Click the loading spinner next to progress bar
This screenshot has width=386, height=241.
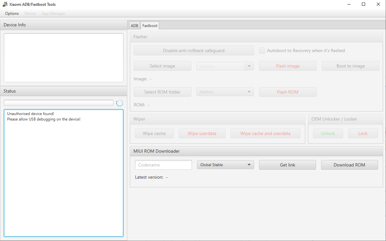tap(120, 103)
